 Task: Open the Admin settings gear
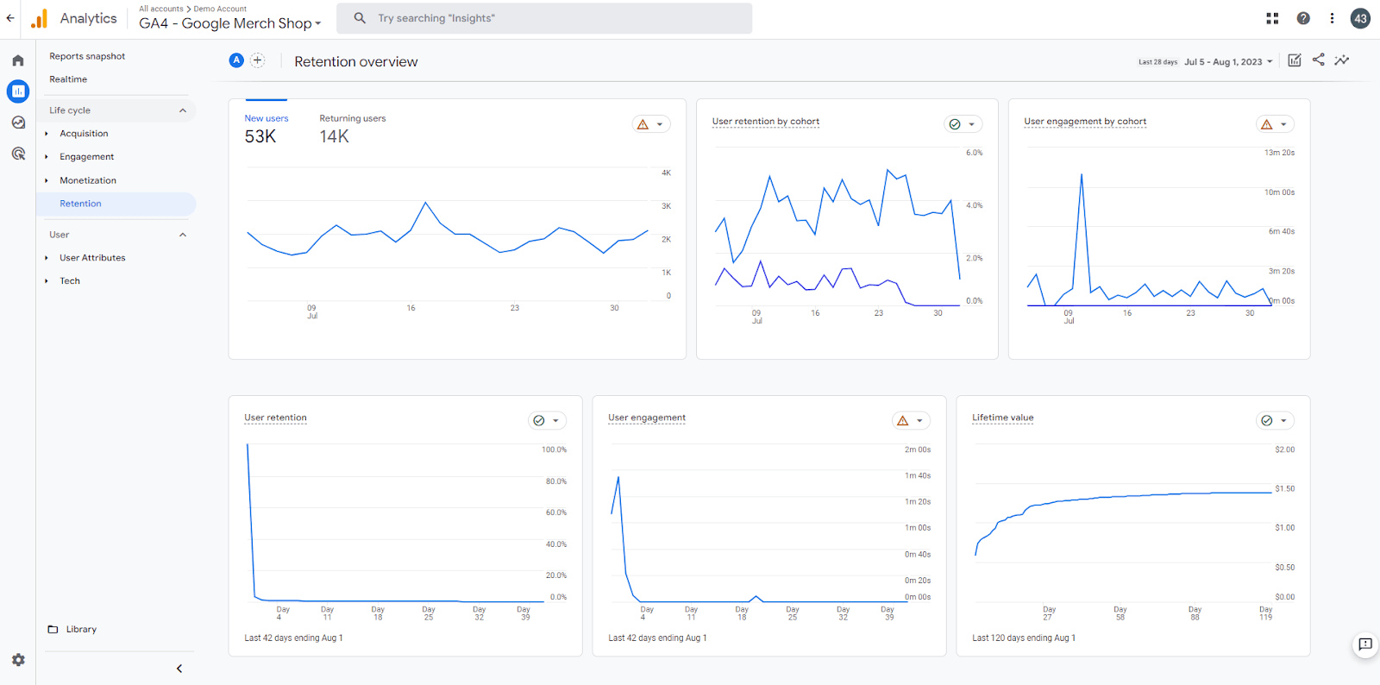tap(18, 660)
